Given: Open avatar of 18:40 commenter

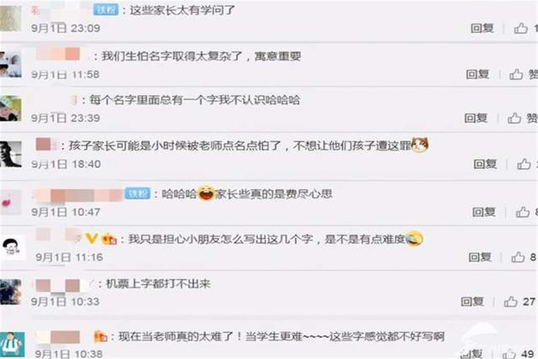Looking at the screenshot, I should (x=10, y=154).
